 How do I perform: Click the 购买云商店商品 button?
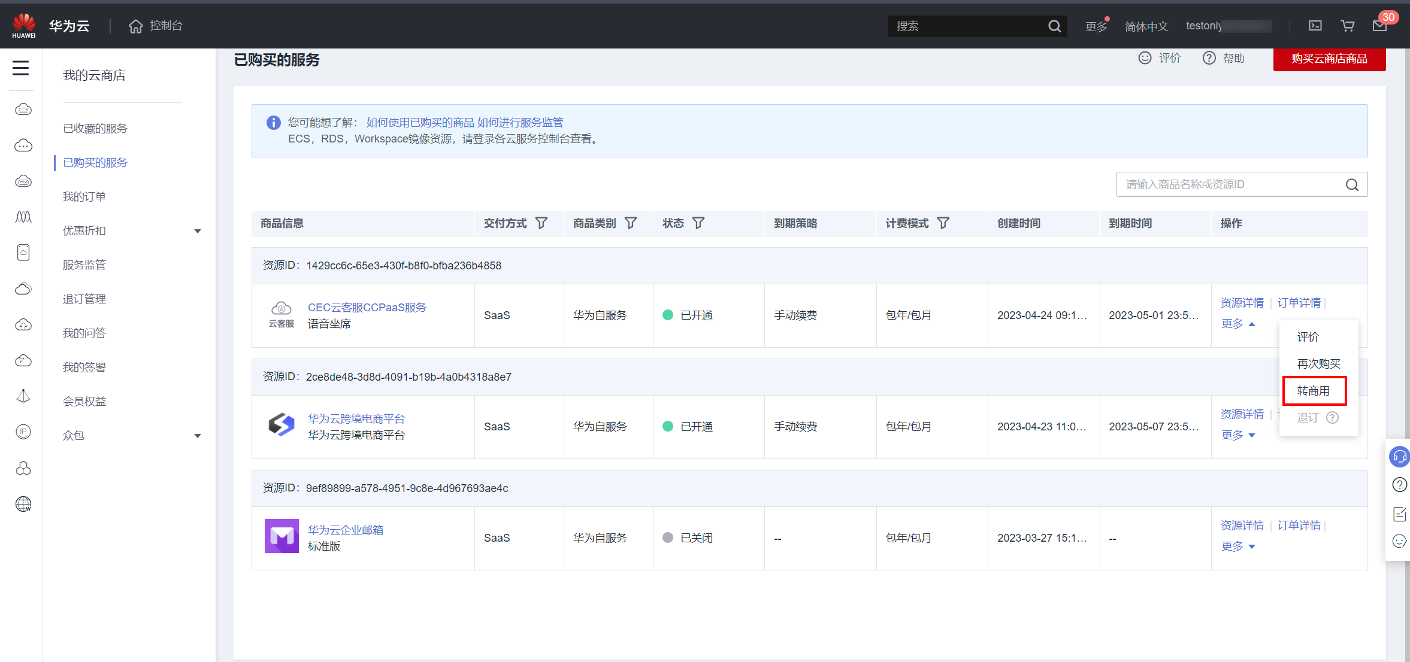1329,59
